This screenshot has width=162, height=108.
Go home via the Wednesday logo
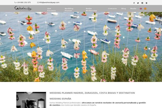[x=23, y=8]
